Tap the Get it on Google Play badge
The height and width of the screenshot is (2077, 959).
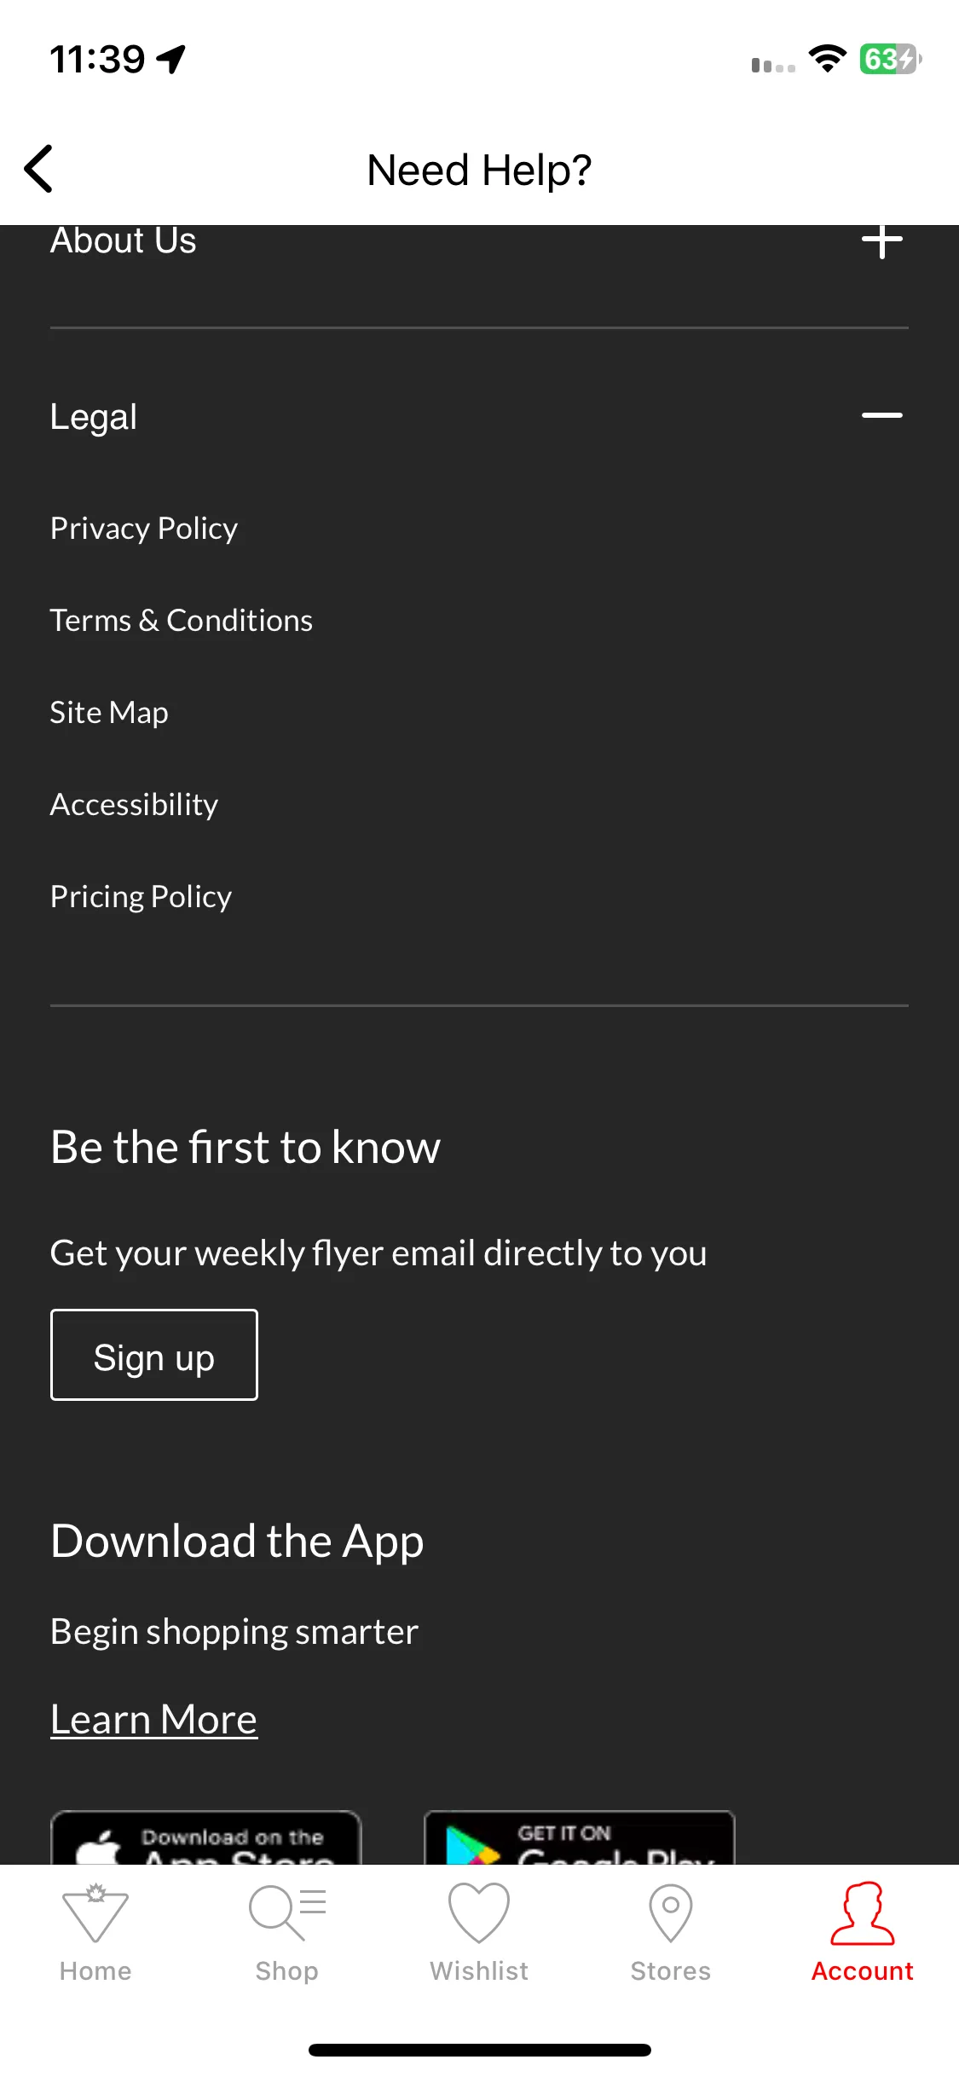coord(580,1837)
